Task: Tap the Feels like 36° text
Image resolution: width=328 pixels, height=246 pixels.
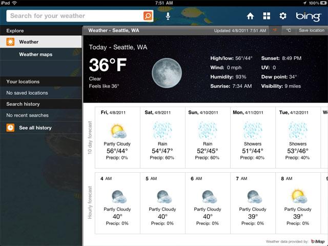Action: (x=104, y=86)
